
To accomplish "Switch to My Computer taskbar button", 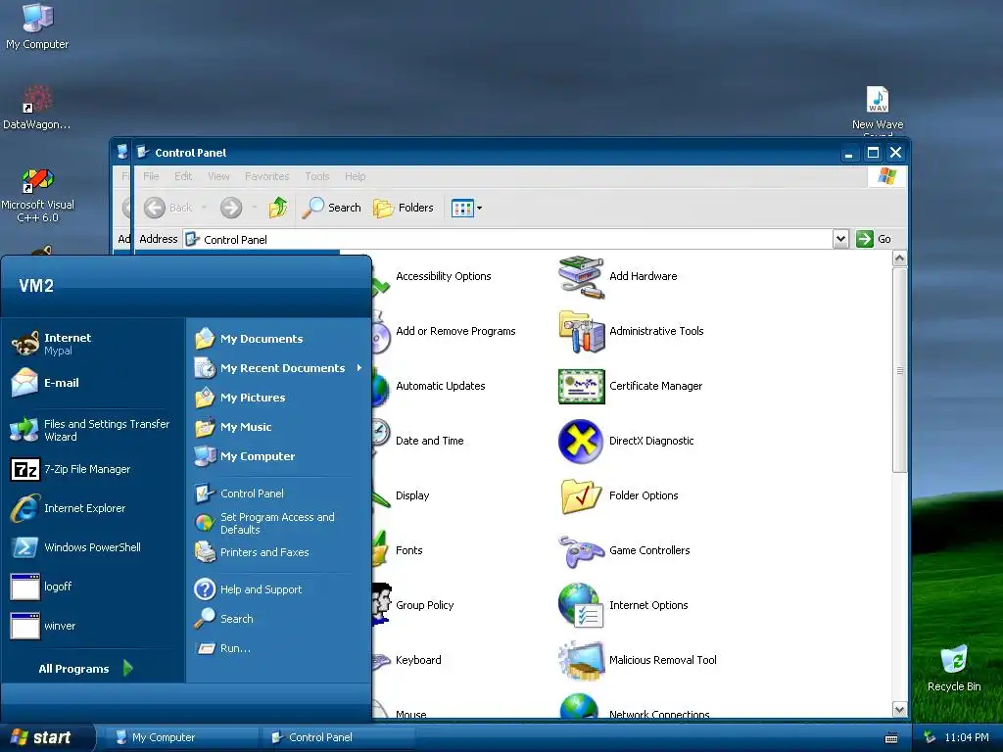I will point(182,737).
